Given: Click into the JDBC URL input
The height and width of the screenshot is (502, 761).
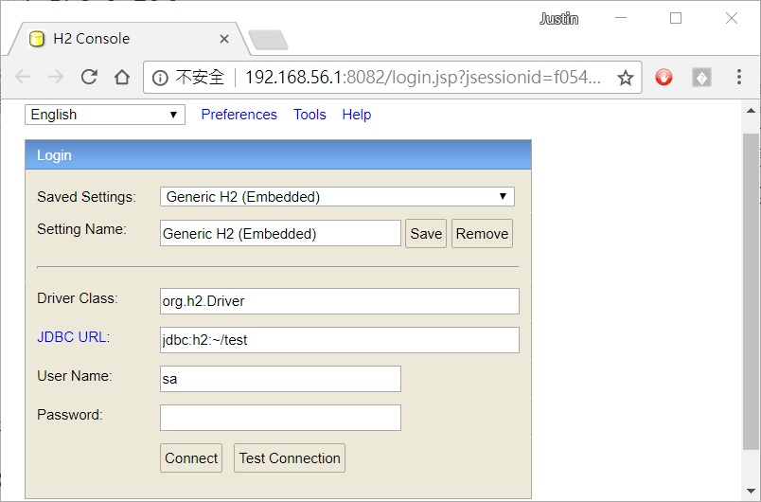Looking at the screenshot, I should click(340, 340).
